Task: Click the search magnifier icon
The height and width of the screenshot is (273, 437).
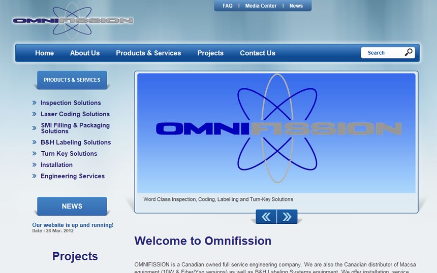Action: (409, 52)
